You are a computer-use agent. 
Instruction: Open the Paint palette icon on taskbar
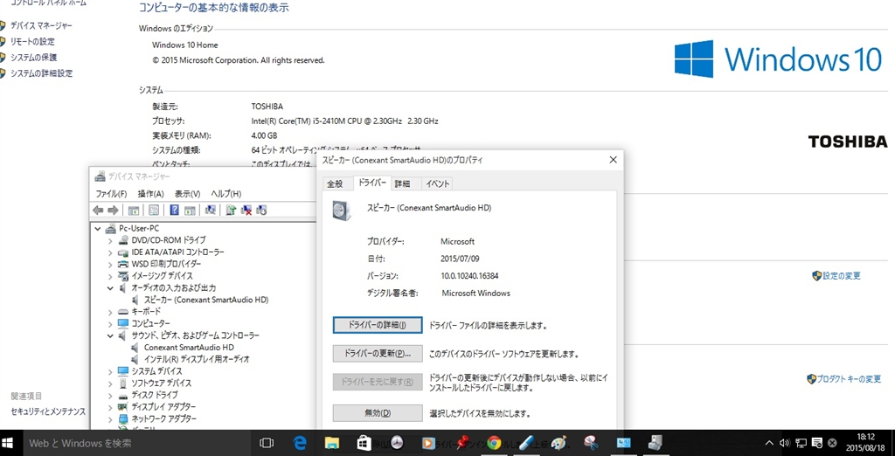tap(559, 443)
